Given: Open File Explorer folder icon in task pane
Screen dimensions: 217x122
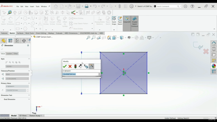Looking at the screenshot, I should pyautogui.click(x=214, y=55).
